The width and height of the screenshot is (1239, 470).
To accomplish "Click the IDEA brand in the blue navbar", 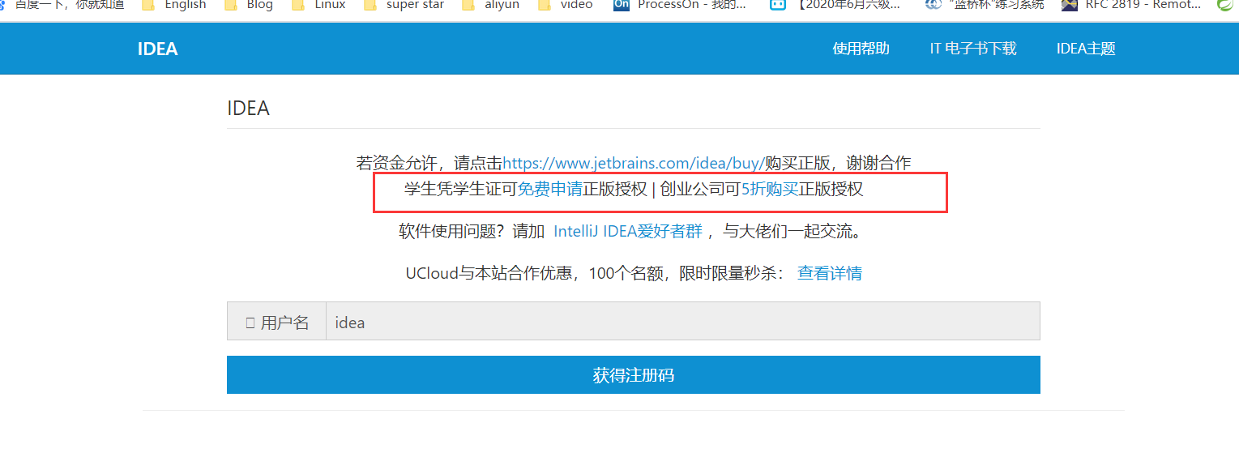I will pyautogui.click(x=157, y=49).
